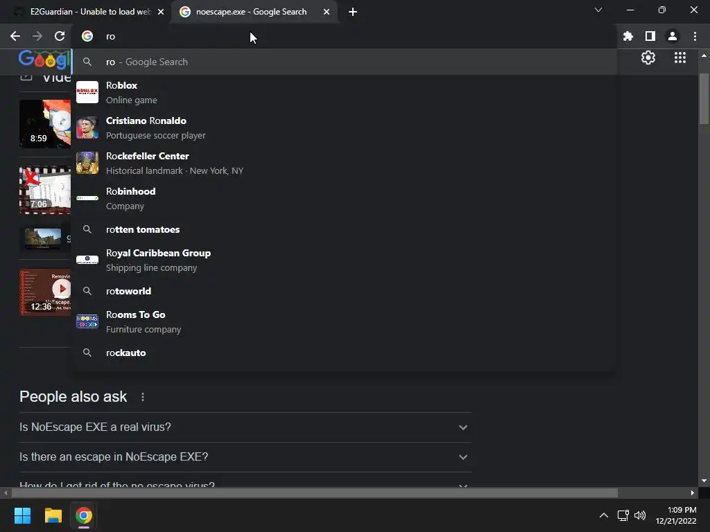Click the vertical scrollbar thumb
This screenshot has height=532, width=710.
click(x=704, y=98)
